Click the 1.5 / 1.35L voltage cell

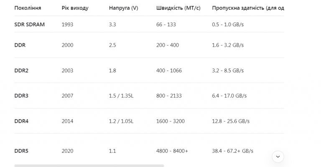(x=121, y=96)
